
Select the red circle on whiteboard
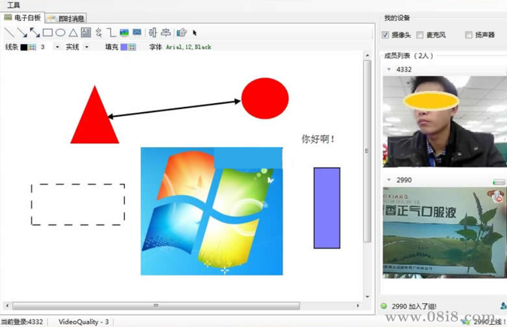point(265,98)
